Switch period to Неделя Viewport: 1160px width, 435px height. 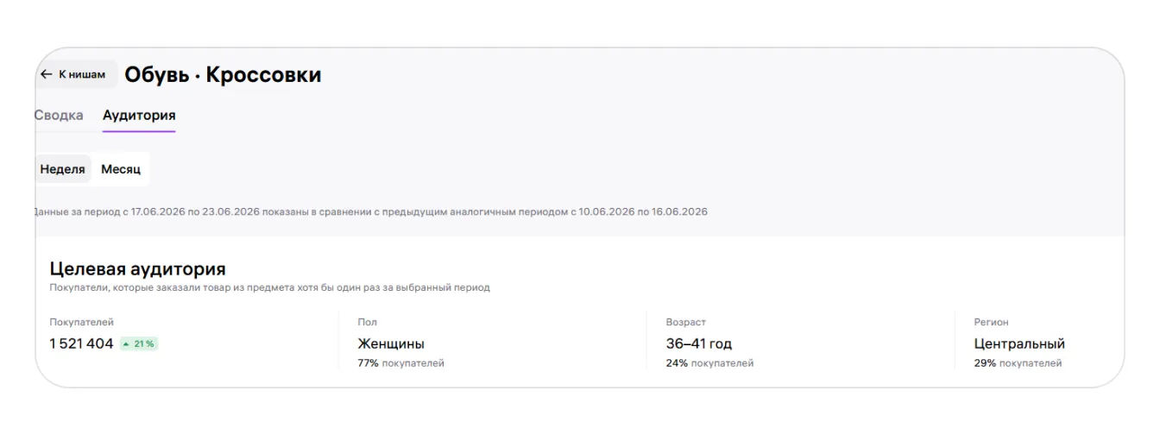pyautogui.click(x=63, y=169)
